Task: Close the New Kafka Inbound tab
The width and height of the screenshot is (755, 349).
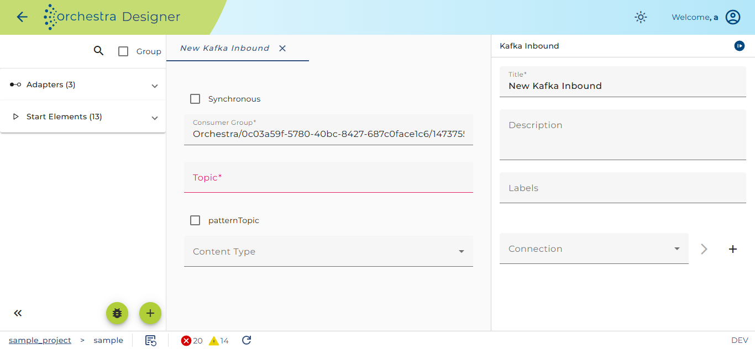Action: [x=282, y=49]
